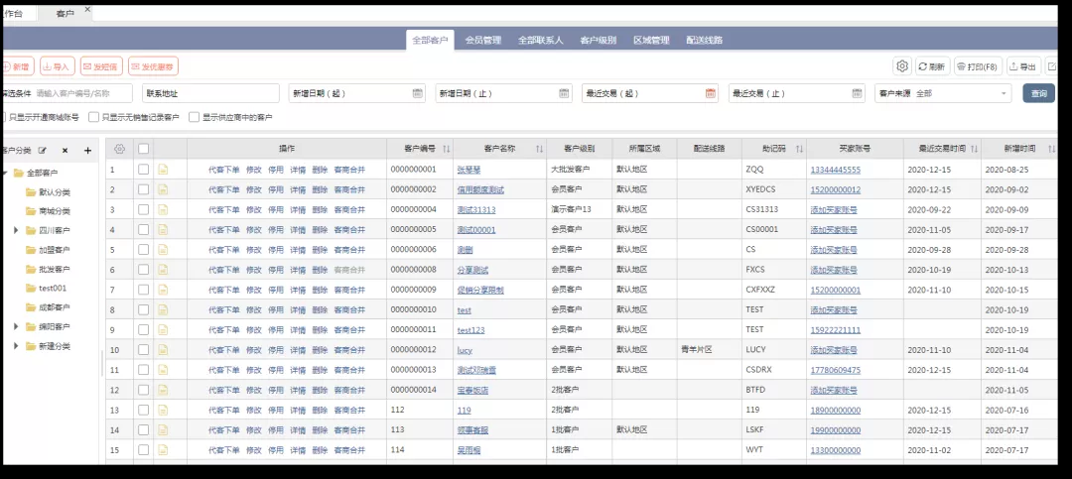The height and width of the screenshot is (479, 1072).
Task: Enable 只显示无销售记录客户 checkbox
Action: click(94, 117)
